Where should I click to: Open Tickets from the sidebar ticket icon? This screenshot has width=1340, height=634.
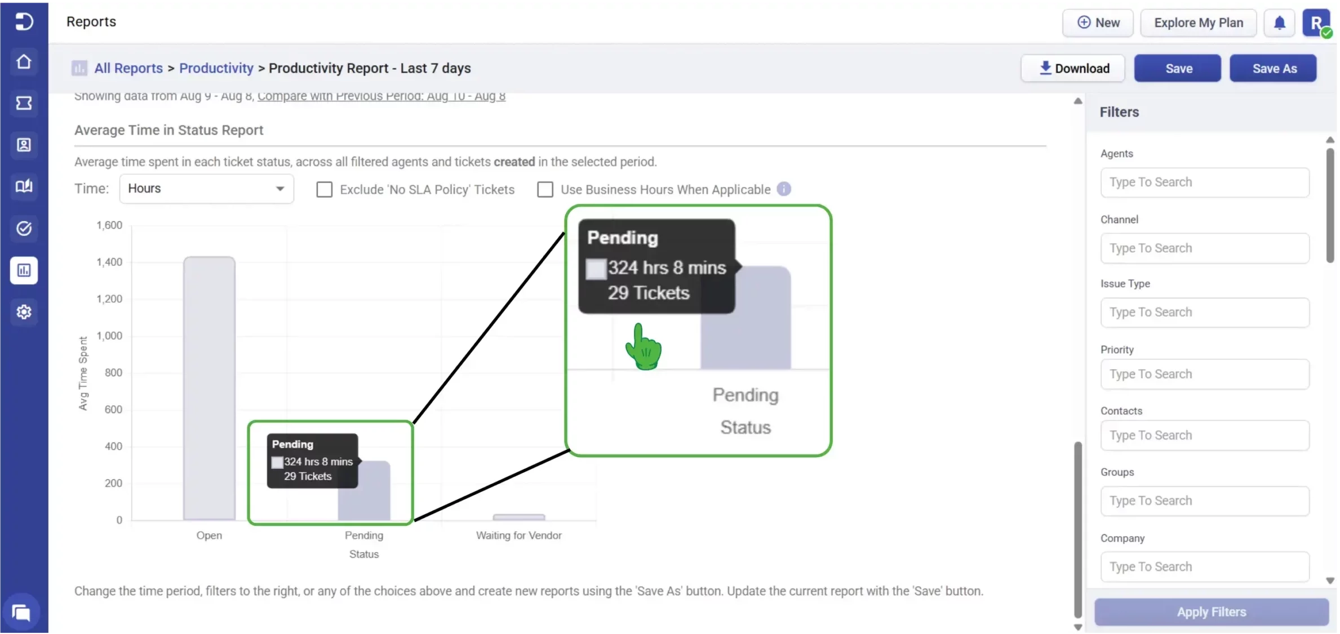24,103
